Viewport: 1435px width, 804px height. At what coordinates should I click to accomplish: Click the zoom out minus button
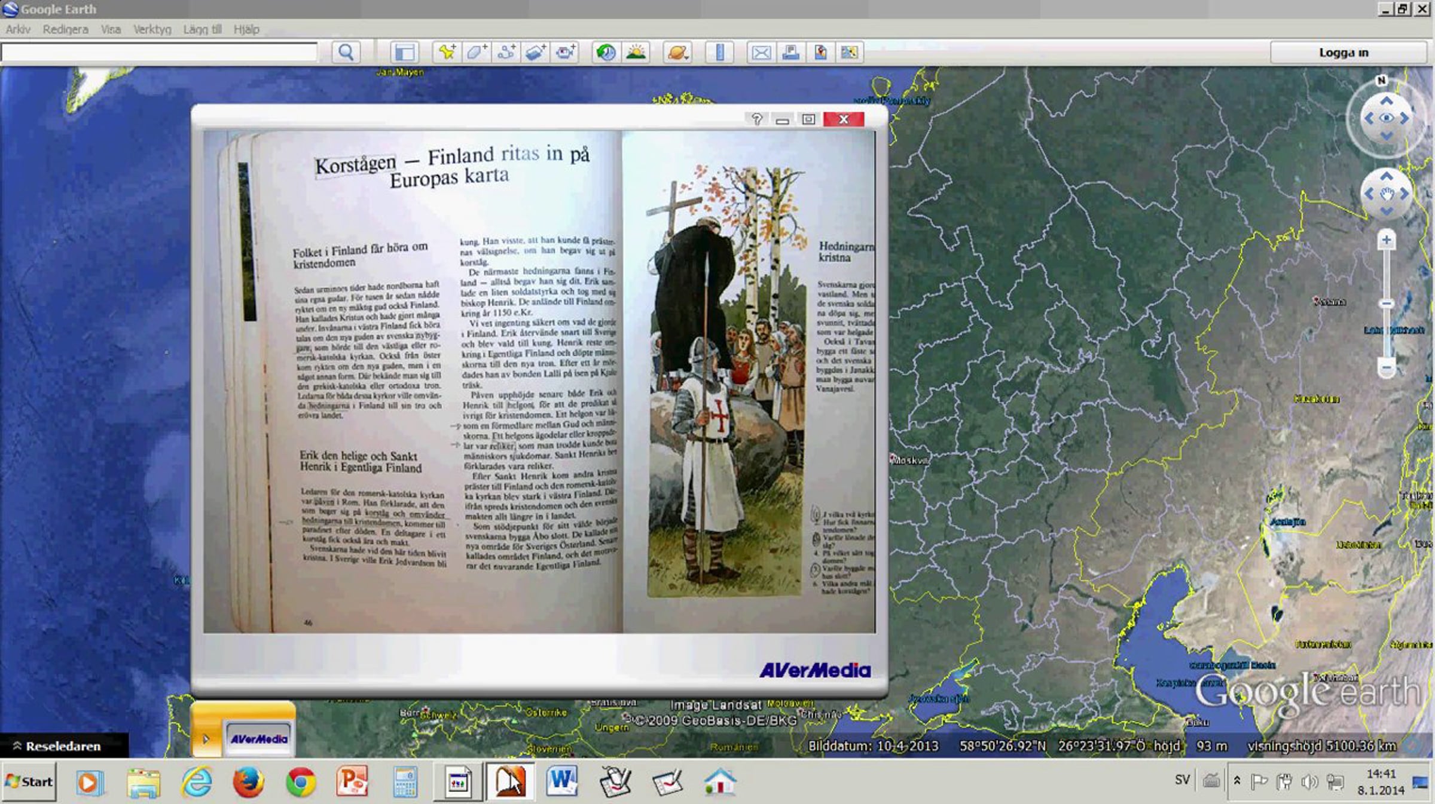tap(1386, 367)
